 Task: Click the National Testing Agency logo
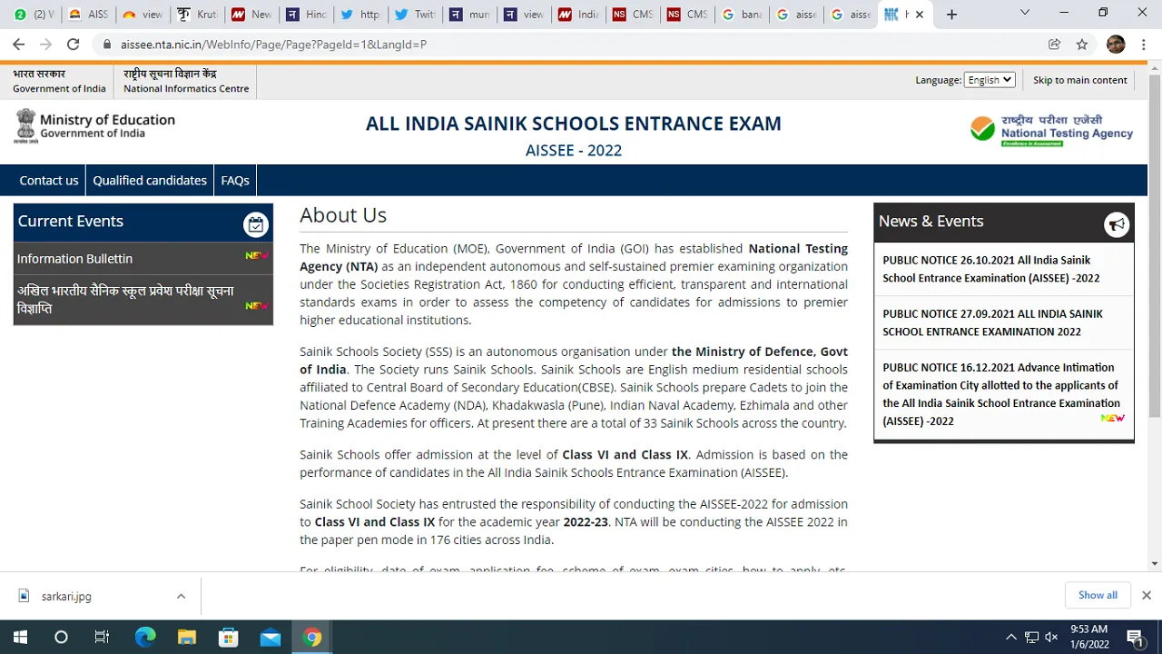[x=1051, y=130]
